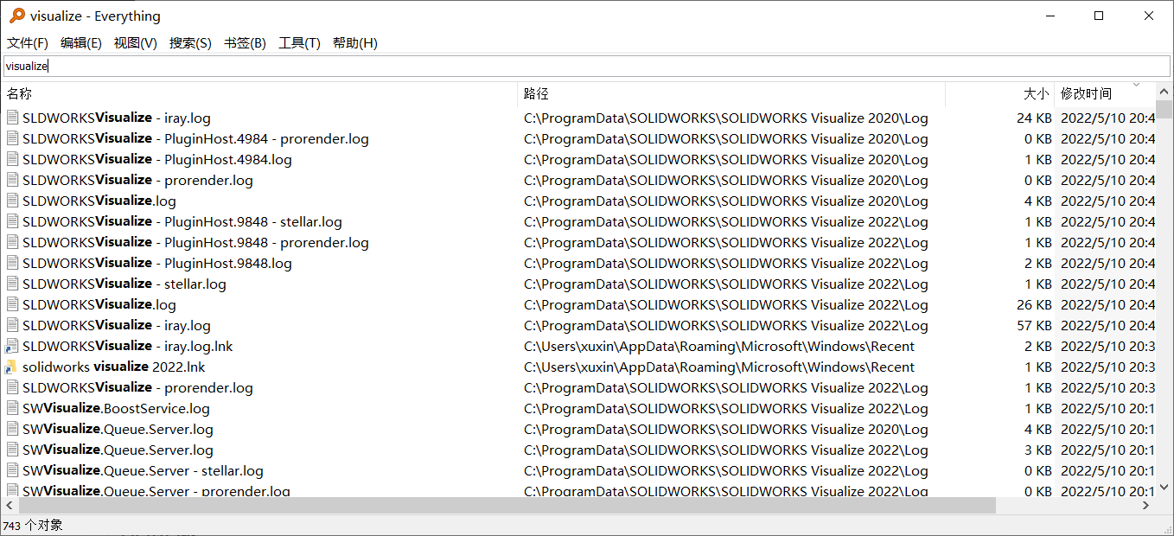Click the horizontal scrollbar left arrow

pyautogui.click(x=9, y=505)
